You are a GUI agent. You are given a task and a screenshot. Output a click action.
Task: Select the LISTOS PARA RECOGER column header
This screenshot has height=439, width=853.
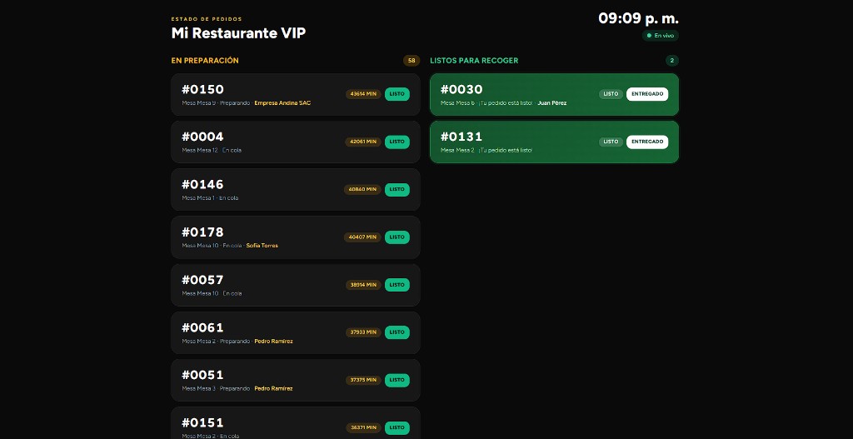[474, 60]
